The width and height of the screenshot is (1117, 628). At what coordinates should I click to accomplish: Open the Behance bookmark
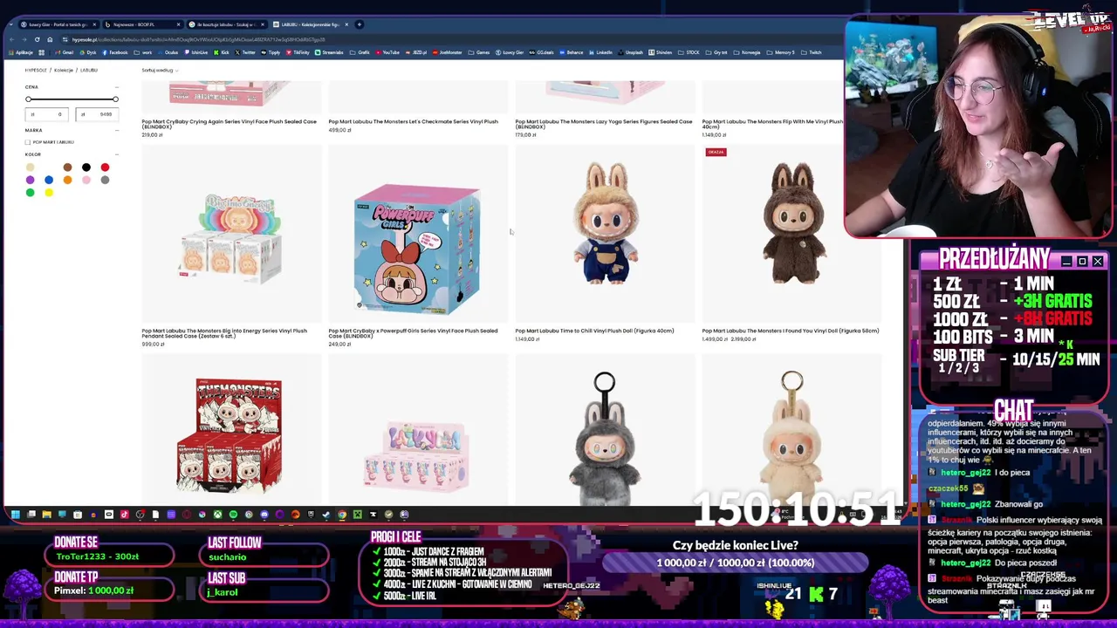572,52
